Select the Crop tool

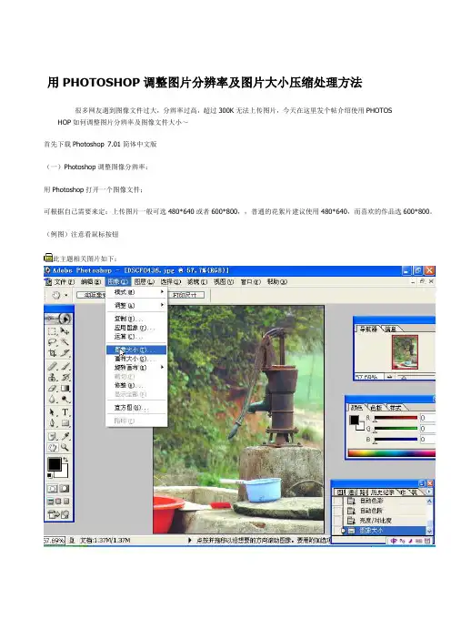[x=53, y=353]
